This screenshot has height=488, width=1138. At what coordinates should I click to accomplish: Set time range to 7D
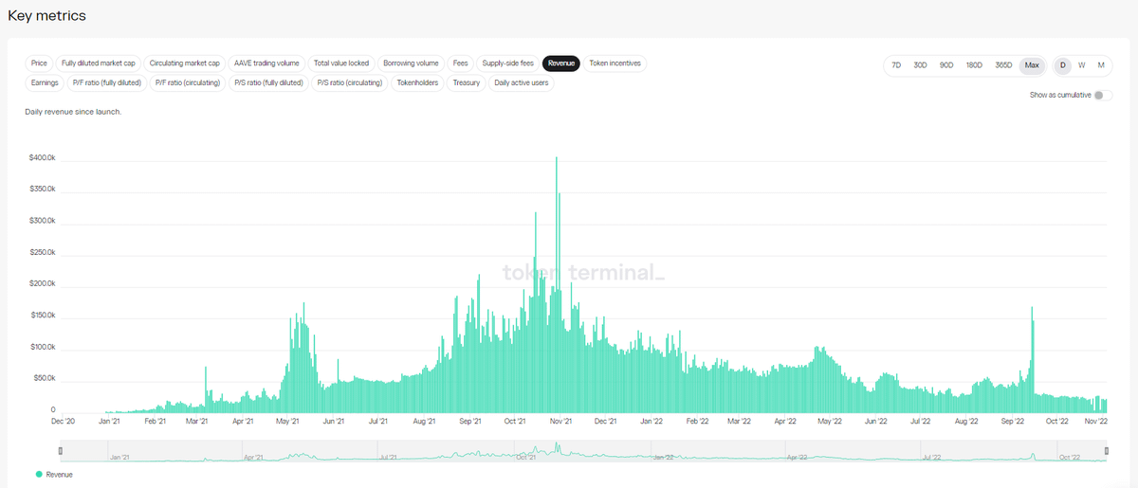click(x=896, y=65)
